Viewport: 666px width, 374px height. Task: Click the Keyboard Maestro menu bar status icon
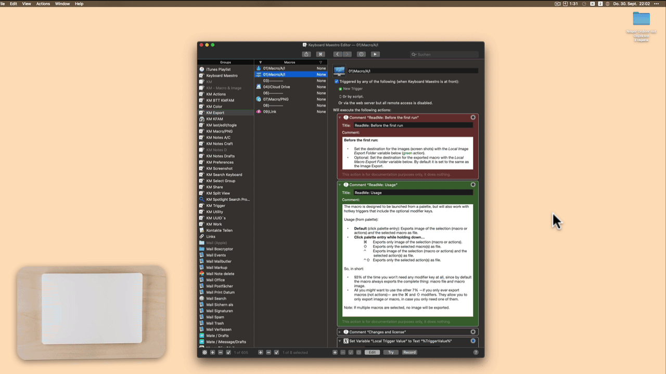(593, 4)
